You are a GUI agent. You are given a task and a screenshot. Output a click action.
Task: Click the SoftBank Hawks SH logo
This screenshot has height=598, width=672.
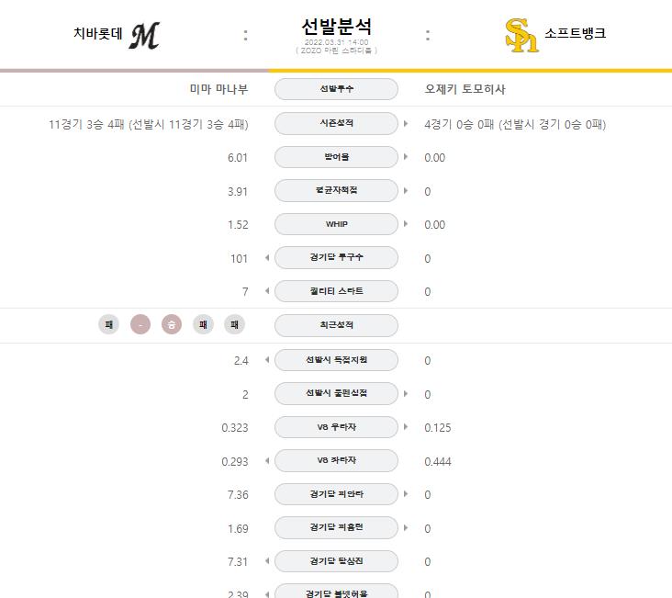click(521, 35)
